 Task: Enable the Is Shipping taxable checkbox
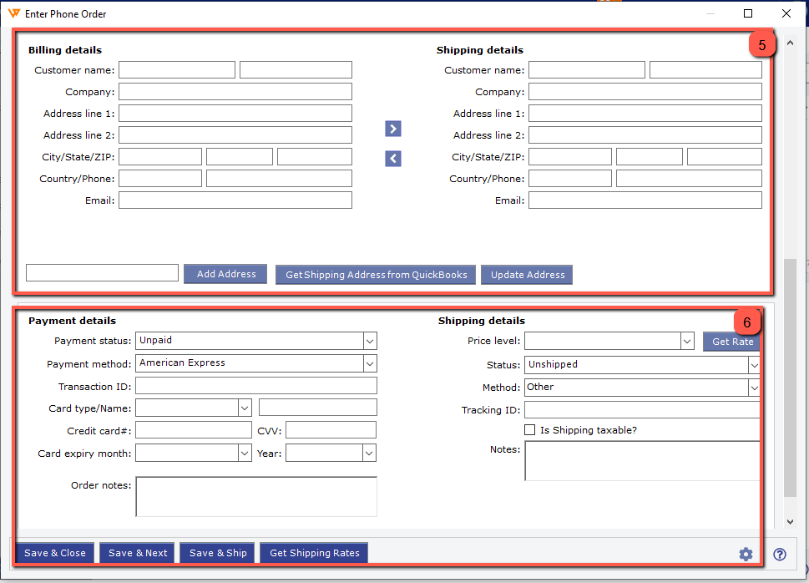(x=530, y=430)
